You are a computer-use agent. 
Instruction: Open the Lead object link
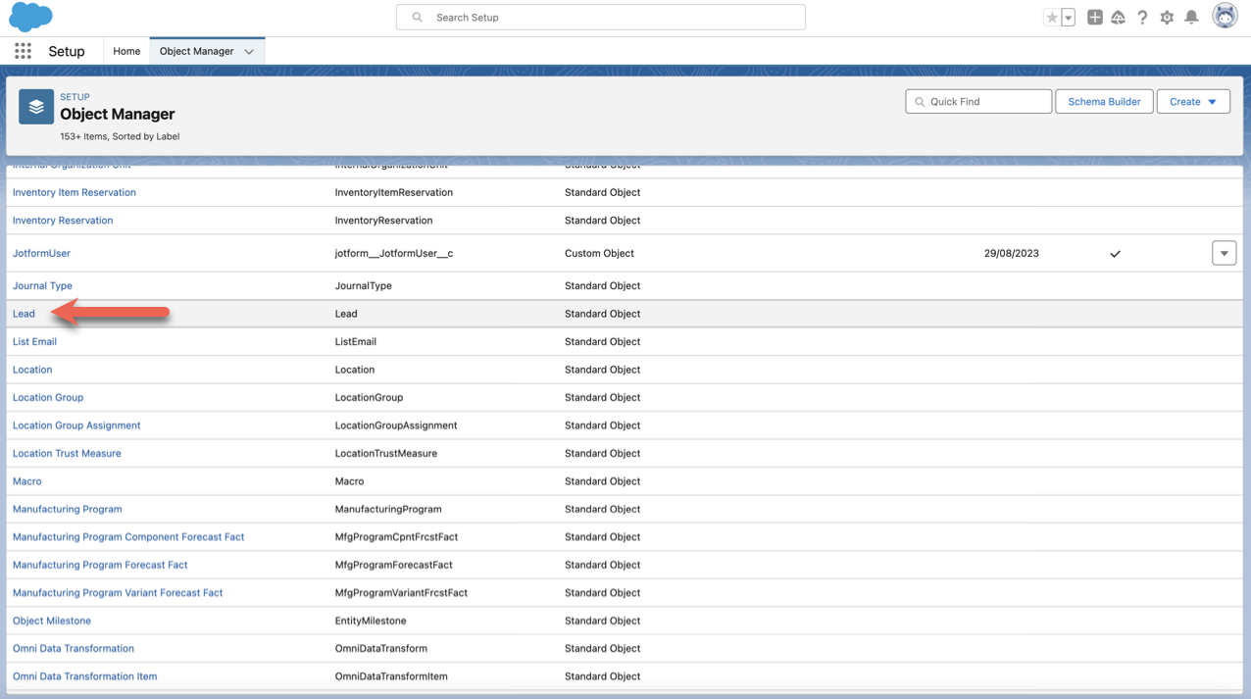pyautogui.click(x=24, y=314)
